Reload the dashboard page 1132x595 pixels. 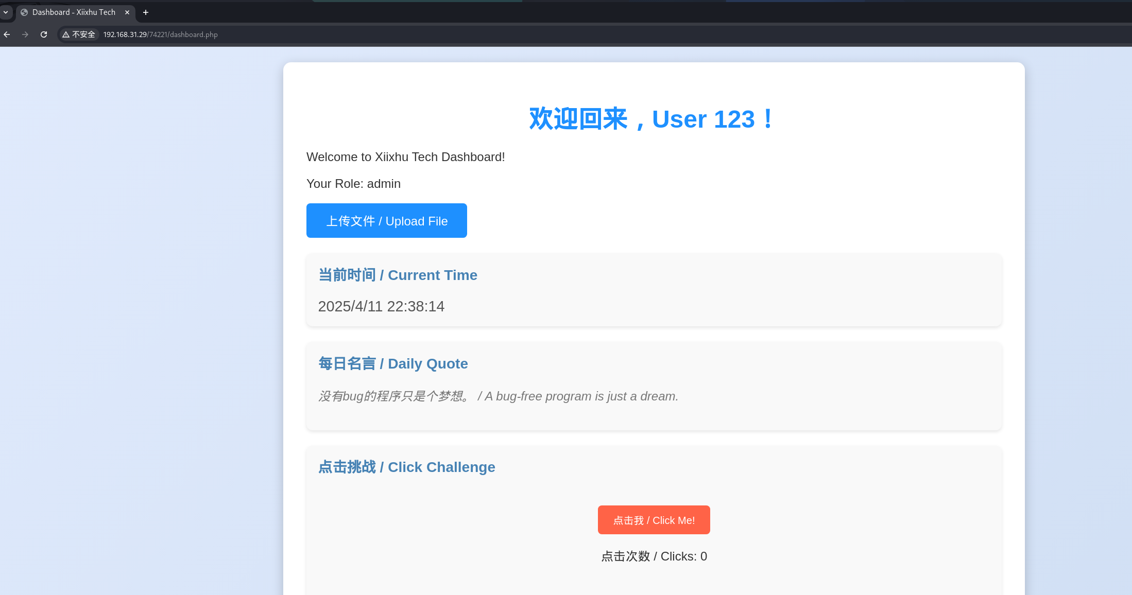44,34
